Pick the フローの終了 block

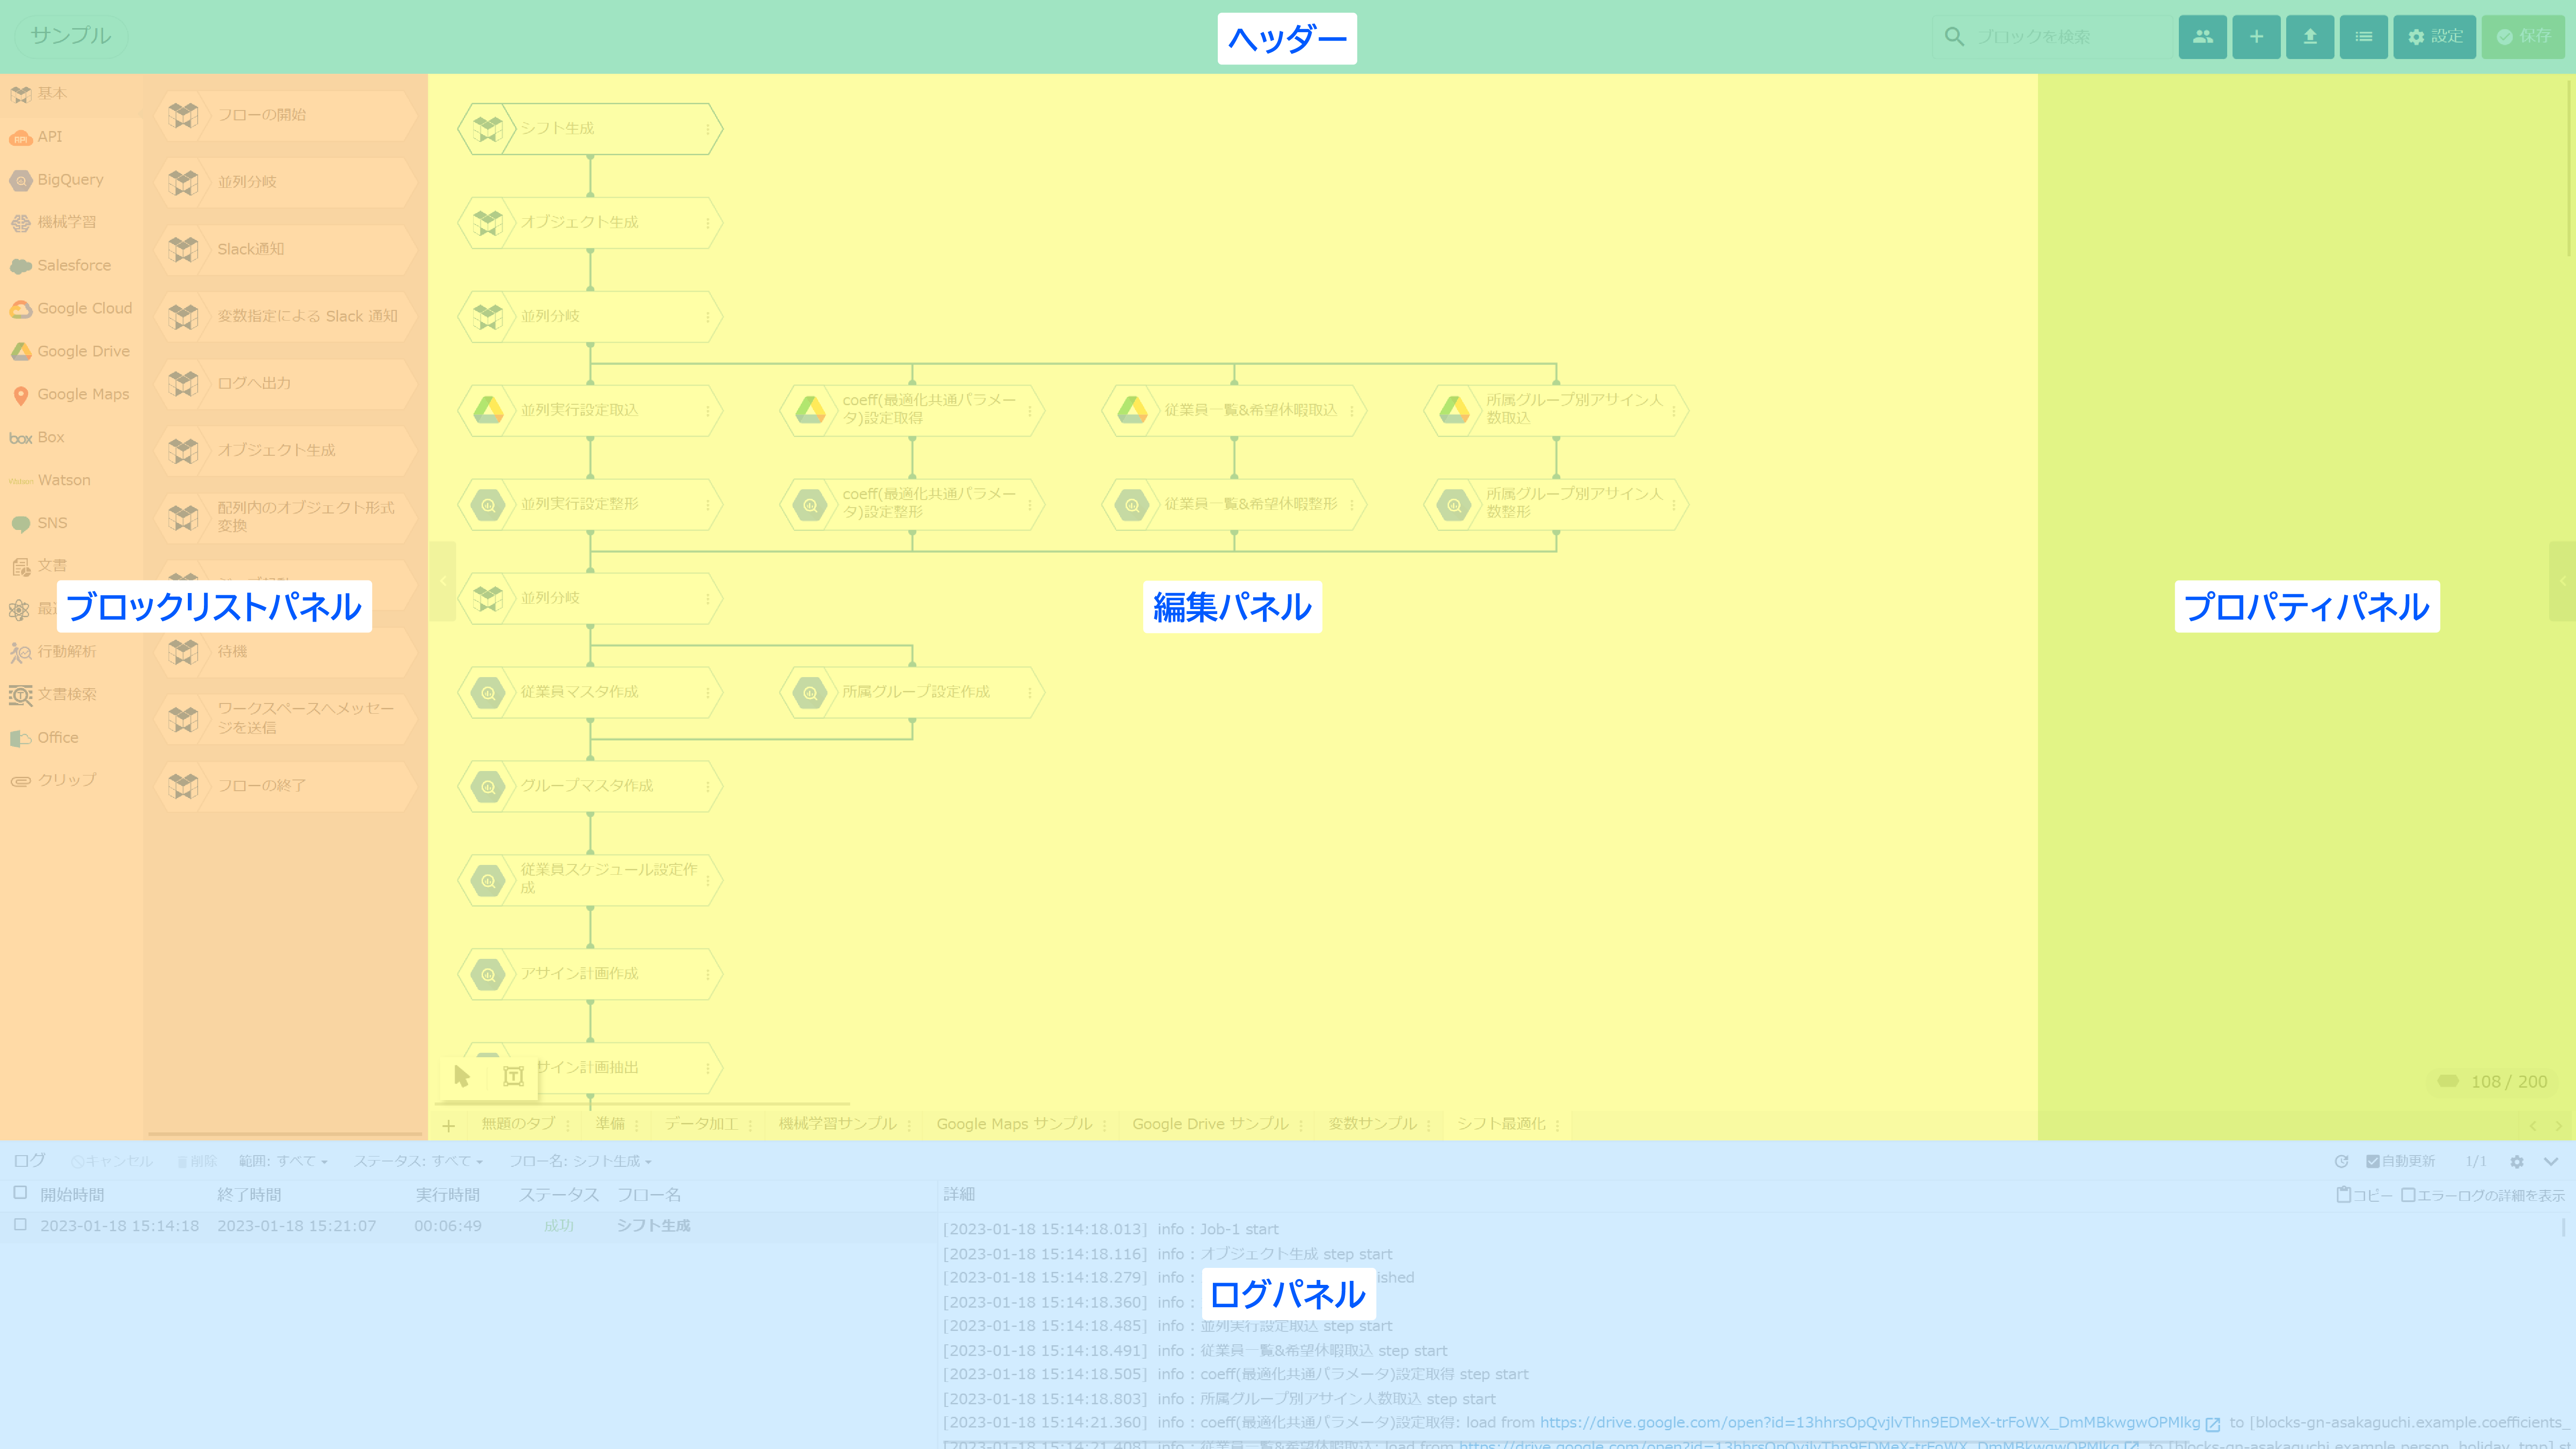[286, 786]
